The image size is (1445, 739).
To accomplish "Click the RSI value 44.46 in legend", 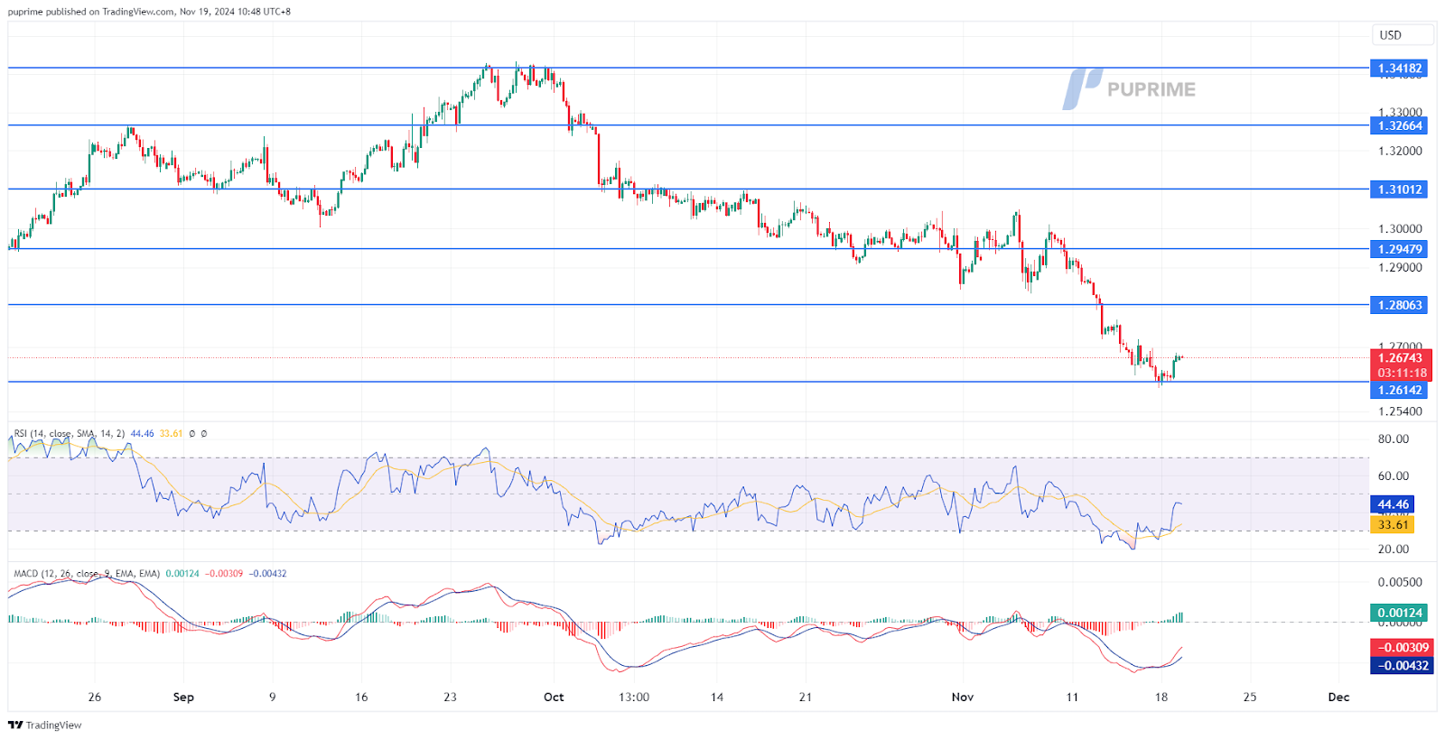I will click(143, 434).
